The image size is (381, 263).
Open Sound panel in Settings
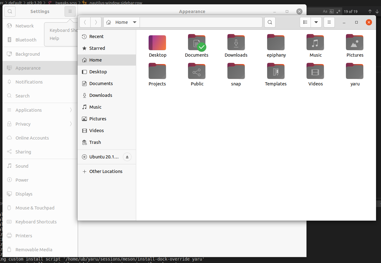point(40,166)
